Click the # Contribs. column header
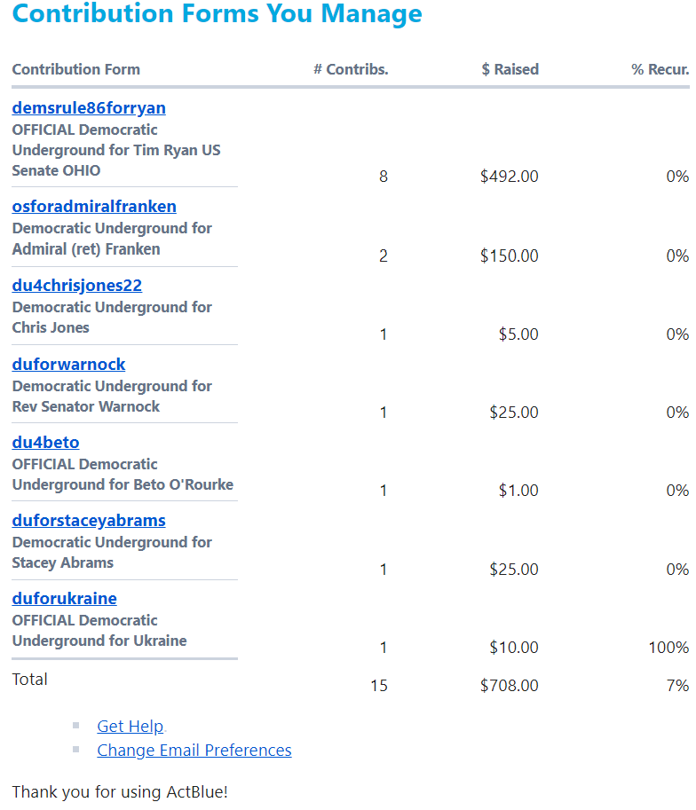Viewport: 696px width, 810px height. pos(351,69)
